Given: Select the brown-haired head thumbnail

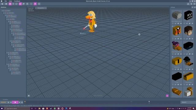Looking at the screenshot, I should click(188, 31).
